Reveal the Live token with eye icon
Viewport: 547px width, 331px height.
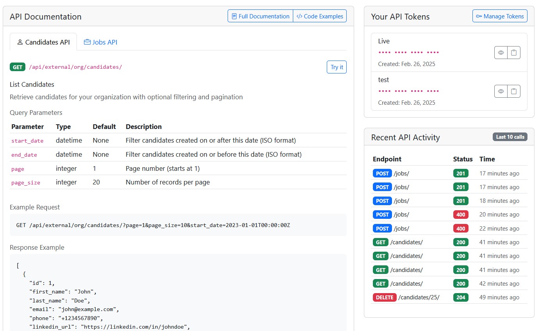click(x=501, y=52)
